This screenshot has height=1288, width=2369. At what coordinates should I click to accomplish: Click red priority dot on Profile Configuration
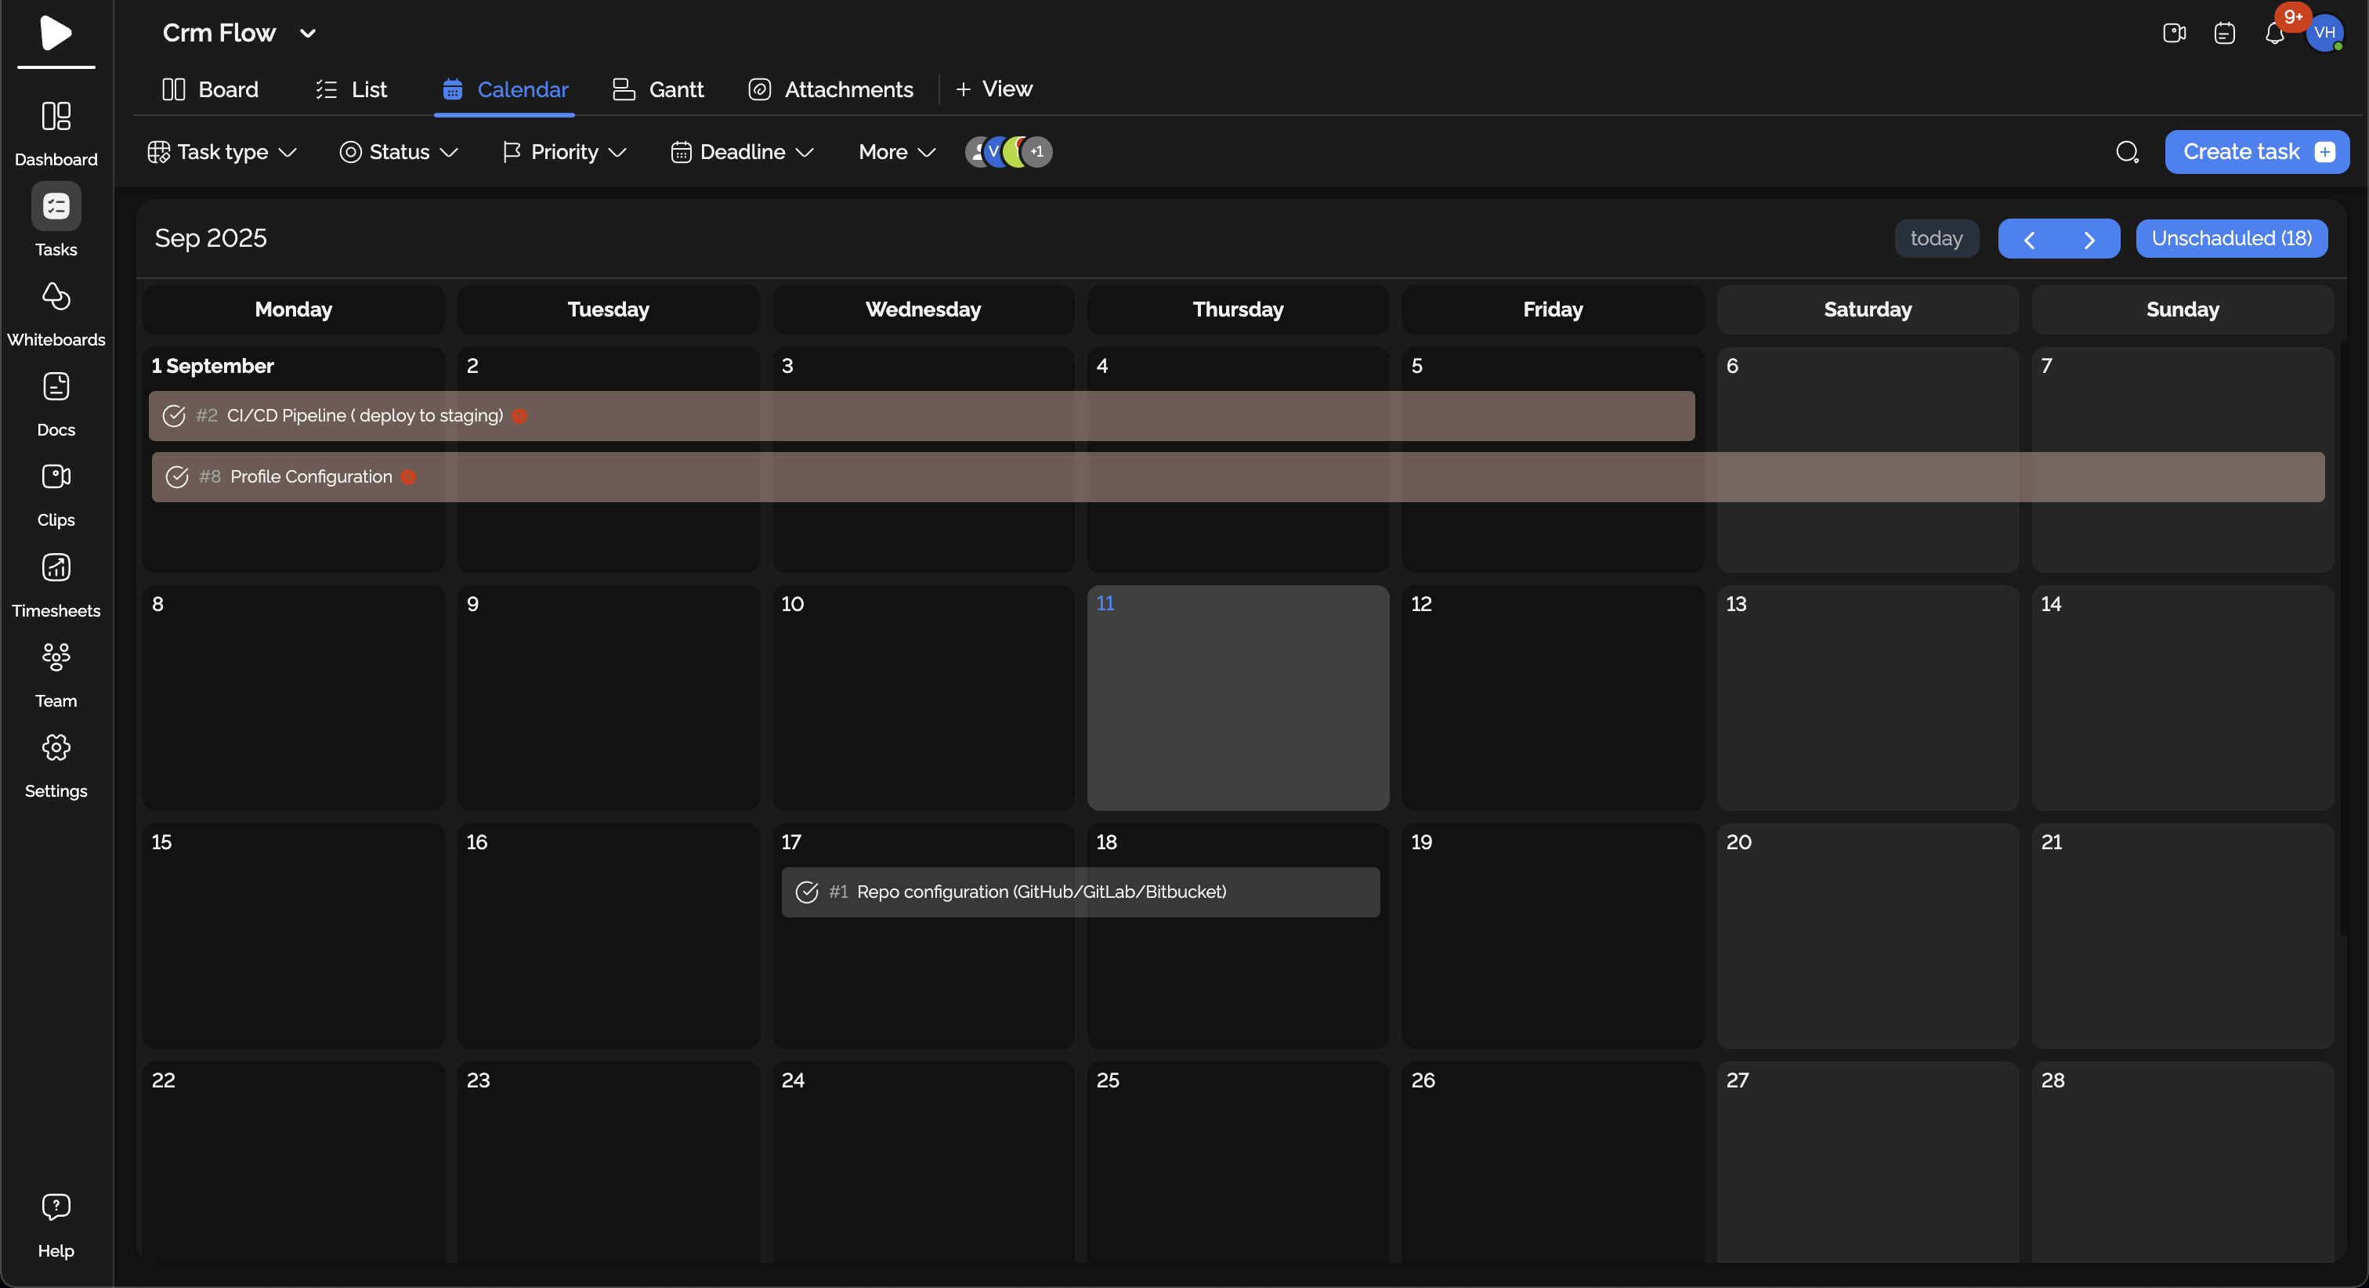pos(408,476)
